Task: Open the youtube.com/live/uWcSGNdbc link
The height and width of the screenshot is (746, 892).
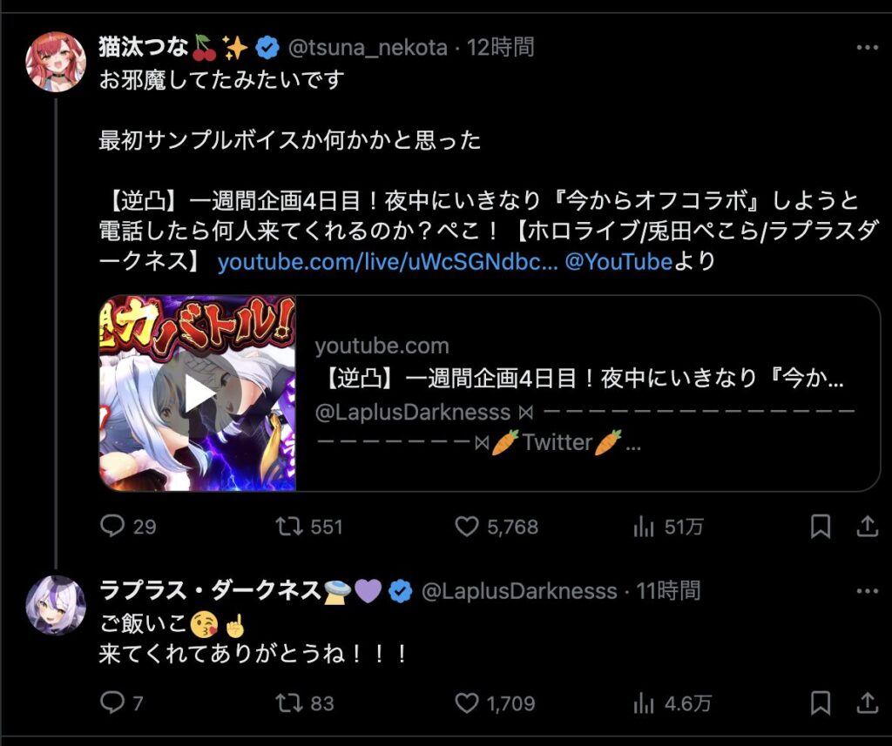Action: [388, 262]
